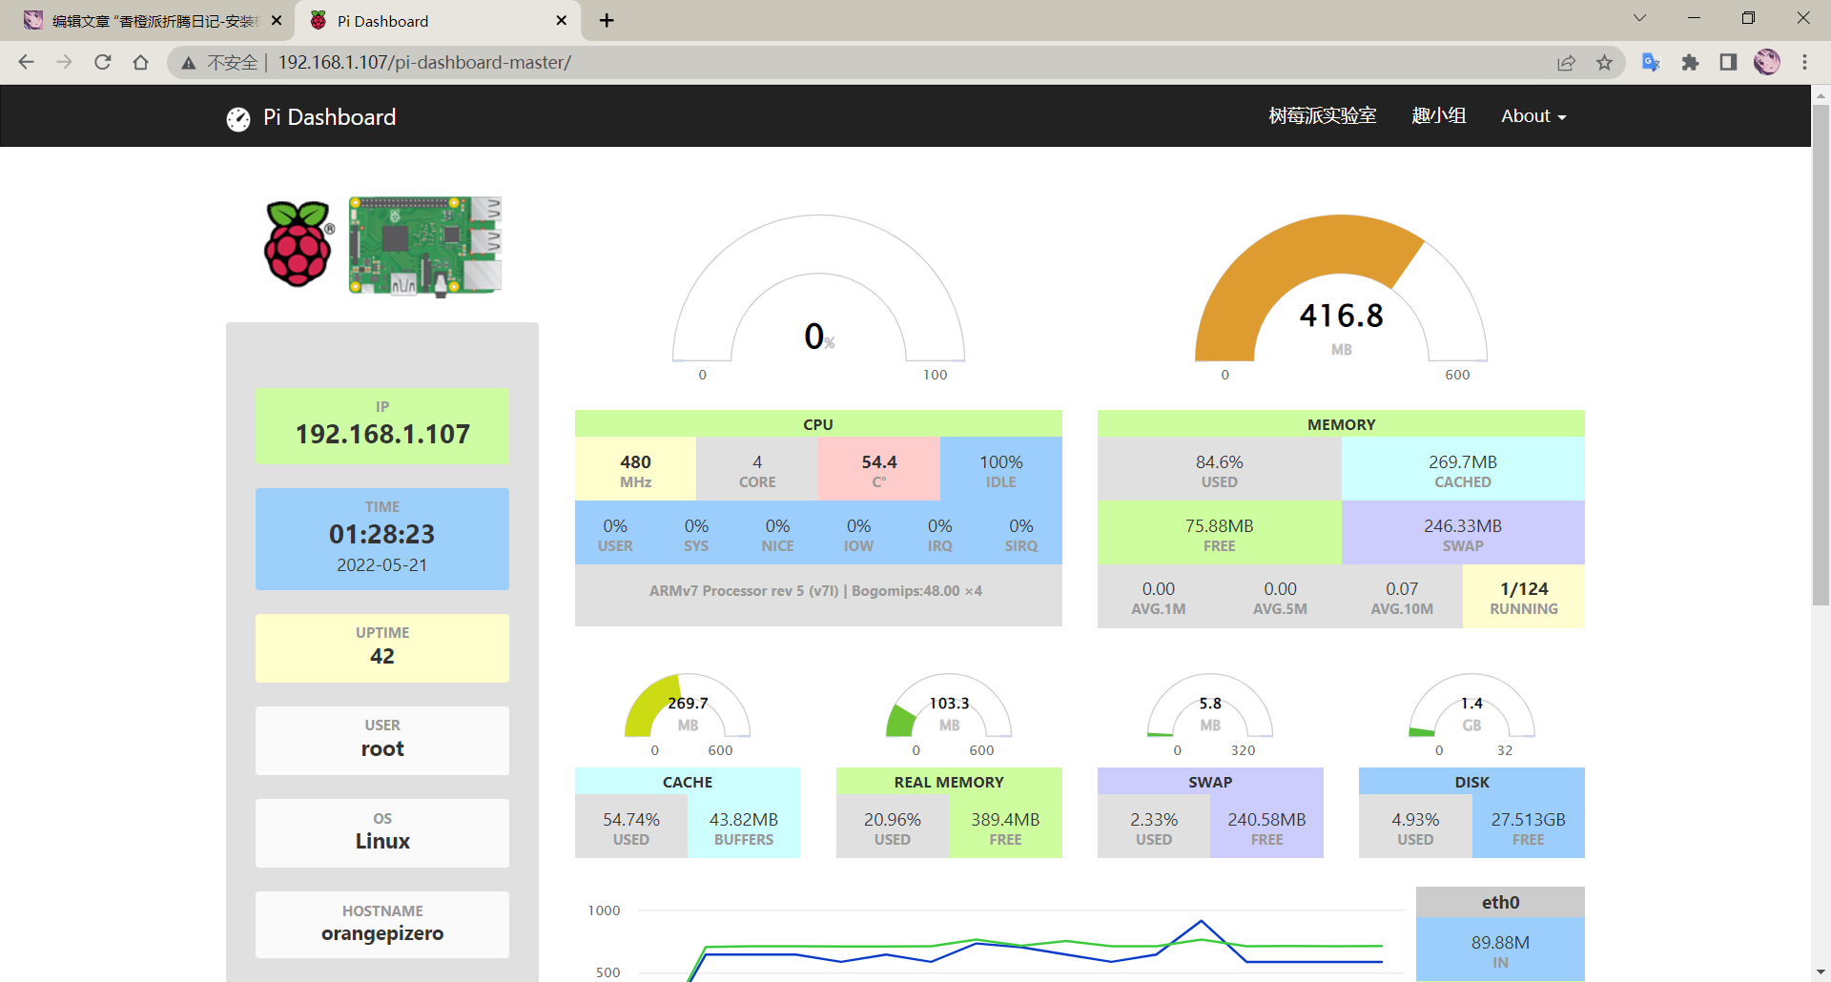
Task: Open the 树莓派实验室 navigation link
Action: pyautogui.click(x=1322, y=116)
